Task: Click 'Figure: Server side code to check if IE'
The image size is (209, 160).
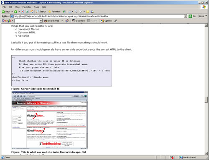Action: tap(36, 89)
